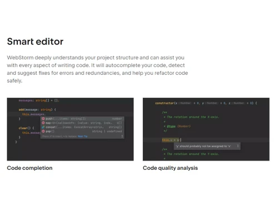Image resolution: width=278 pixels, height=208 pixels.
Task: Click the '@type' doc tag
Action: point(171,126)
